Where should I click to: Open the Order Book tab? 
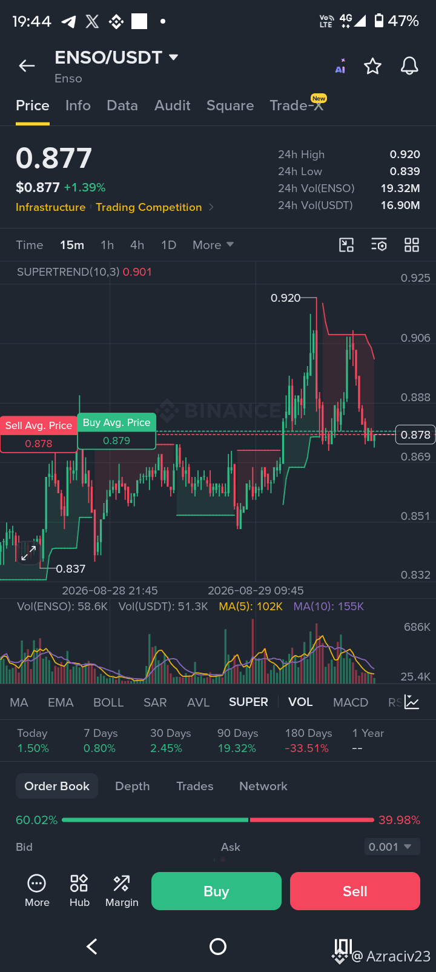point(57,786)
